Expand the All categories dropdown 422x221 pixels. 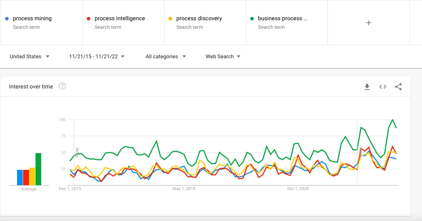166,56
